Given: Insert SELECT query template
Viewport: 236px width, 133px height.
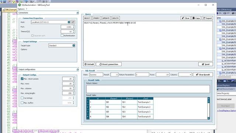Looking at the screenshot, I should (87, 18).
